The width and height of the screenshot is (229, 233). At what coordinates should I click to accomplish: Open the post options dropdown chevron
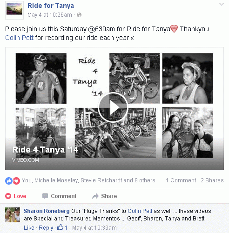click(222, 4)
